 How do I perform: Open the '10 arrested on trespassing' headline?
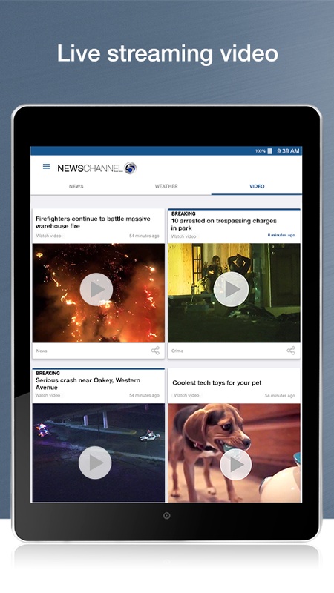pyautogui.click(x=224, y=225)
